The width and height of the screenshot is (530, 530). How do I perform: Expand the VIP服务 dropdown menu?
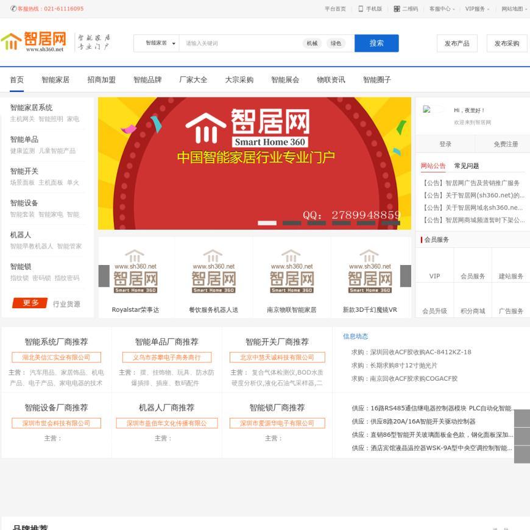(477, 9)
